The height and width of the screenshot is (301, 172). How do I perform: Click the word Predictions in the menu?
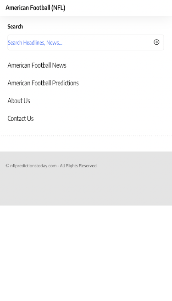(65, 83)
